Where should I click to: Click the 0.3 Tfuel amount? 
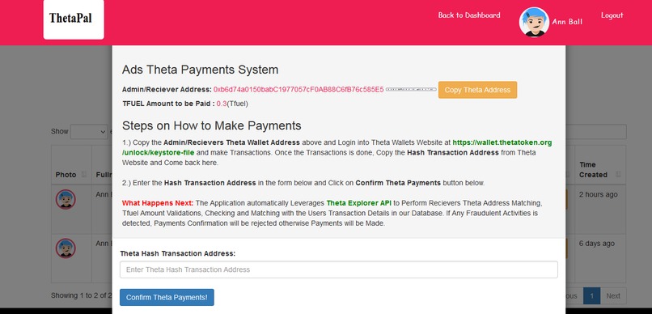pyautogui.click(x=222, y=104)
